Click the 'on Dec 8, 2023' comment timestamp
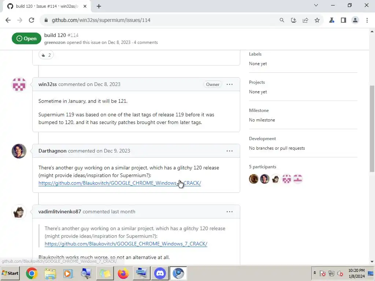 point(104,85)
